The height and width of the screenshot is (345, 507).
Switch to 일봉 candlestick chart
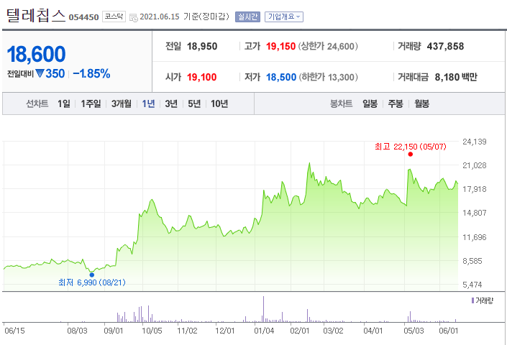[x=370, y=103]
